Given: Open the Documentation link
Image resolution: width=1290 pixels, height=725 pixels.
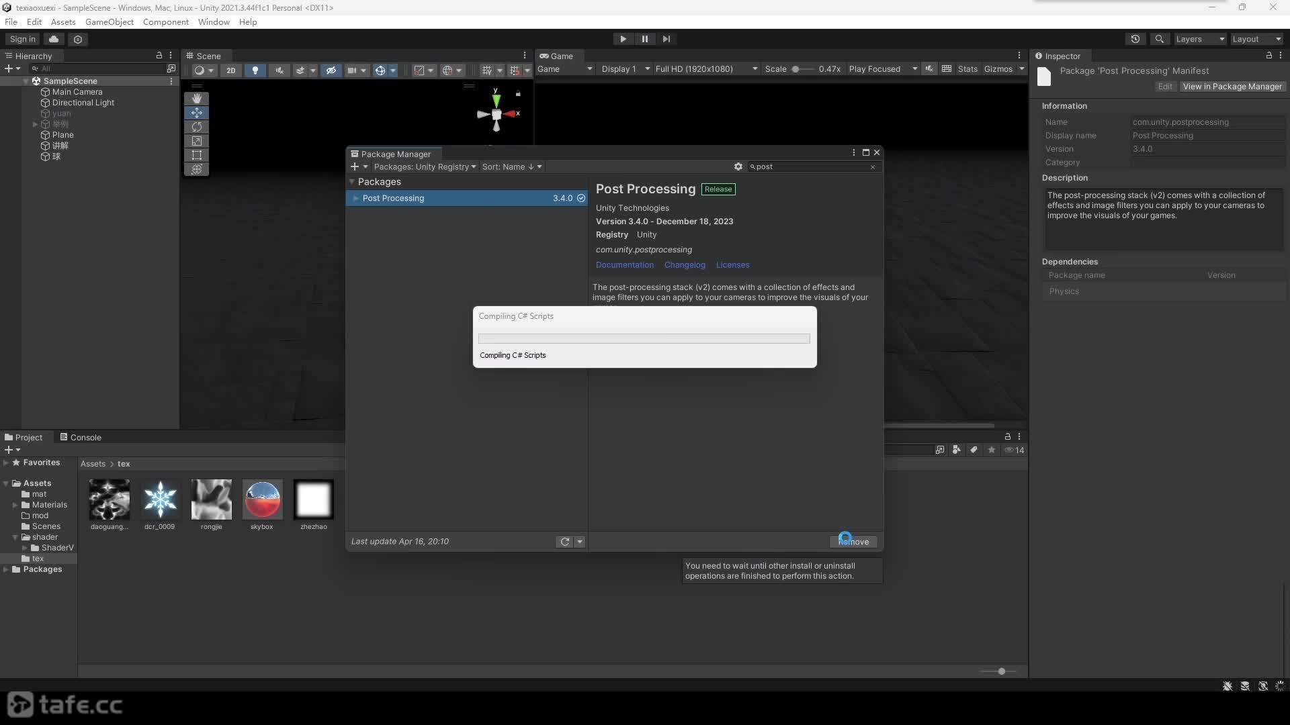Looking at the screenshot, I should click(624, 265).
